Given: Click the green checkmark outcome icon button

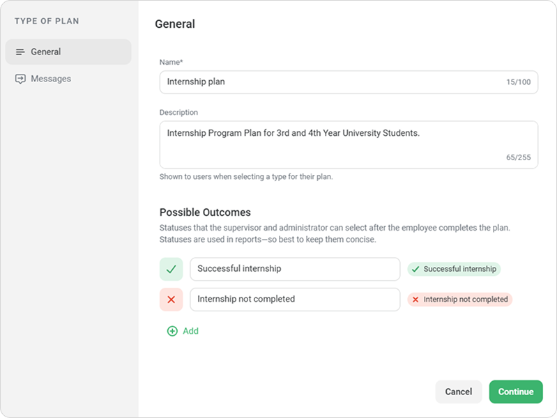Looking at the screenshot, I should 171,269.
